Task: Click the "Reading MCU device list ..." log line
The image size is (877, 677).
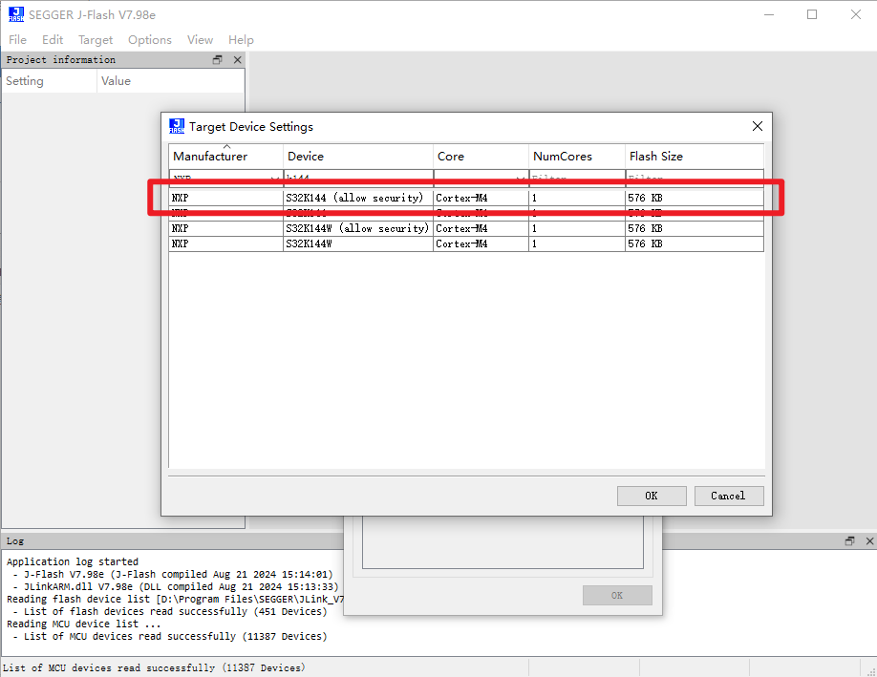Action: pyautogui.click(x=83, y=624)
